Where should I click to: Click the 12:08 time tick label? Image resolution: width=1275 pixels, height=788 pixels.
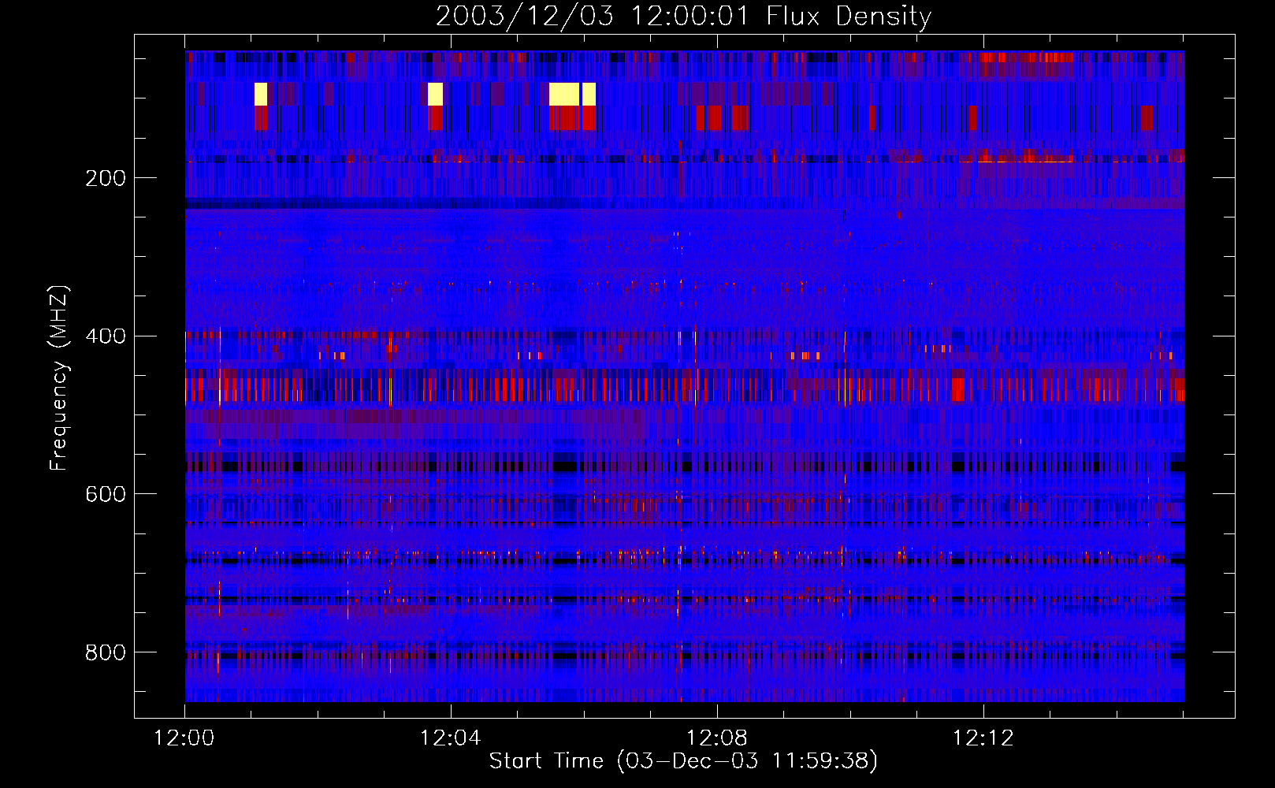[717, 738]
